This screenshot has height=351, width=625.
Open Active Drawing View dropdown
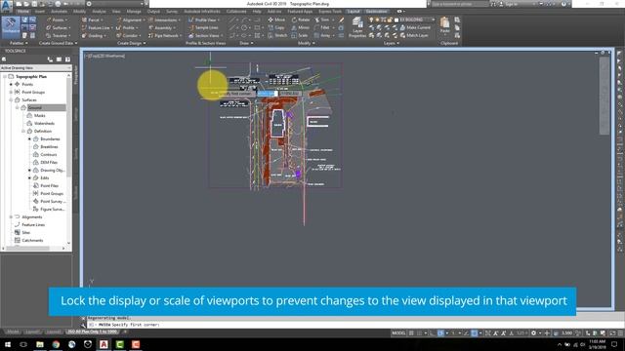coord(36,68)
